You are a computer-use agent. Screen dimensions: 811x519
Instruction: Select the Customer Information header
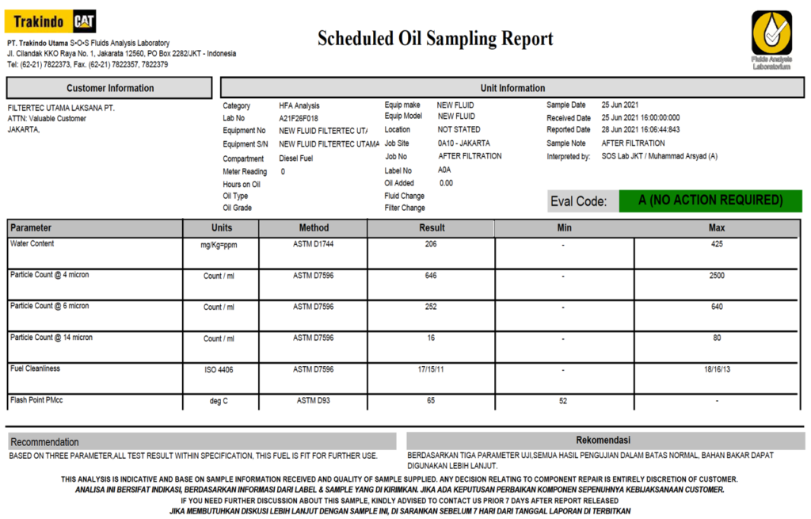click(x=110, y=88)
